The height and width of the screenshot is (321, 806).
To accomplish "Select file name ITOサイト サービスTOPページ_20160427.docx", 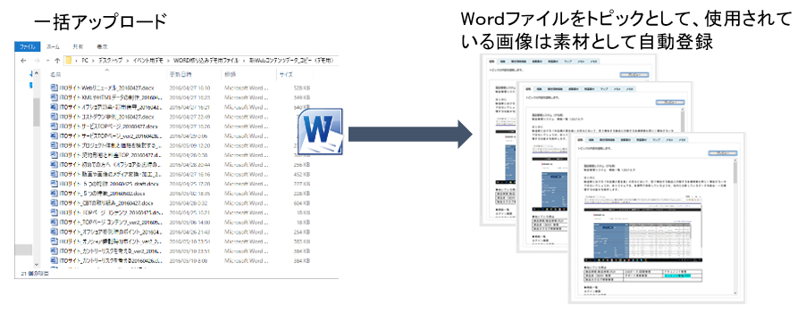I will [107, 126].
